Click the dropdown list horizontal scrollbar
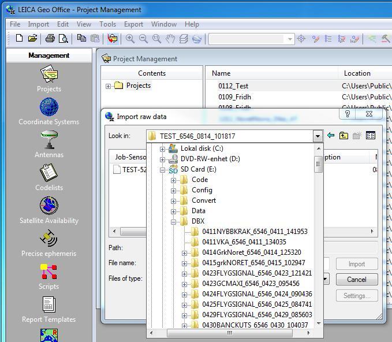The image size is (392, 342). pos(230,333)
